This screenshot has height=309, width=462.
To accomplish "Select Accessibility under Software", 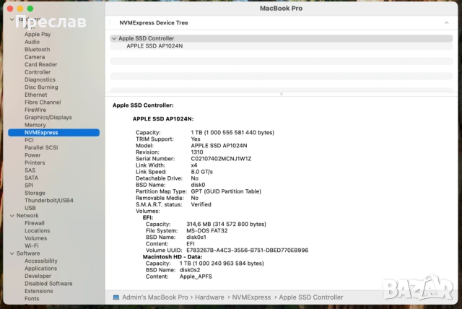I will point(41,261).
